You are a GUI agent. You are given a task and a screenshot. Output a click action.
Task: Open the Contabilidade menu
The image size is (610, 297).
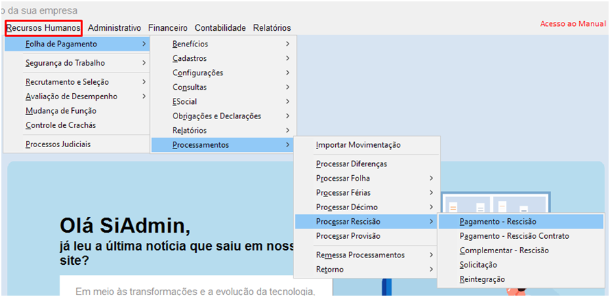220,28
